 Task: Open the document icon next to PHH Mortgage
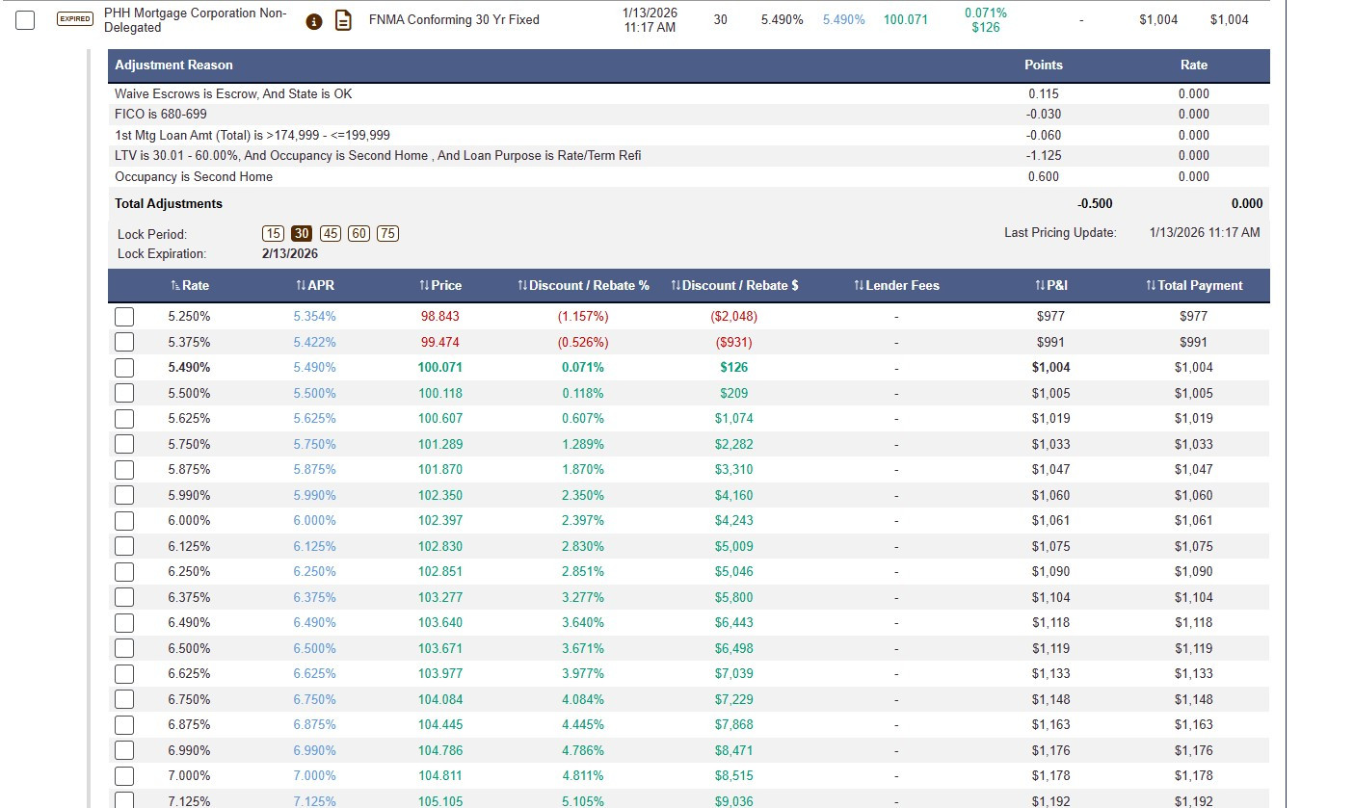click(x=343, y=20)
